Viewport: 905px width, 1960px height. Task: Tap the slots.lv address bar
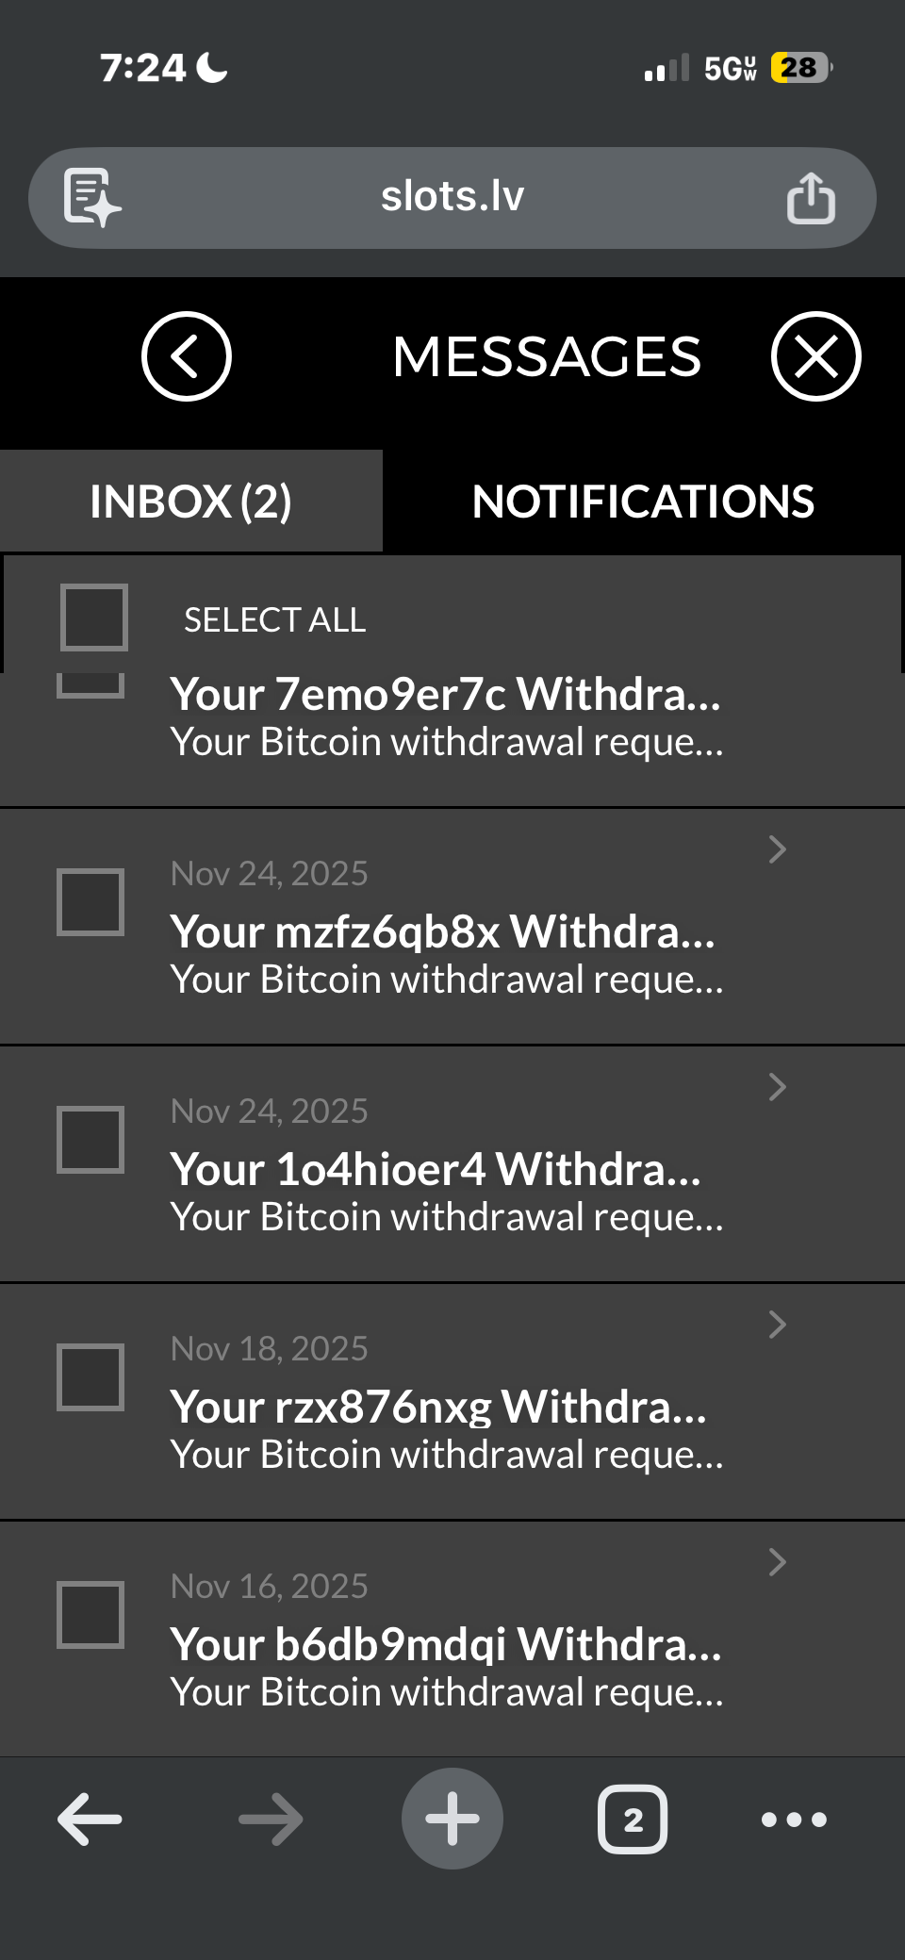click(x=452, y=198)
